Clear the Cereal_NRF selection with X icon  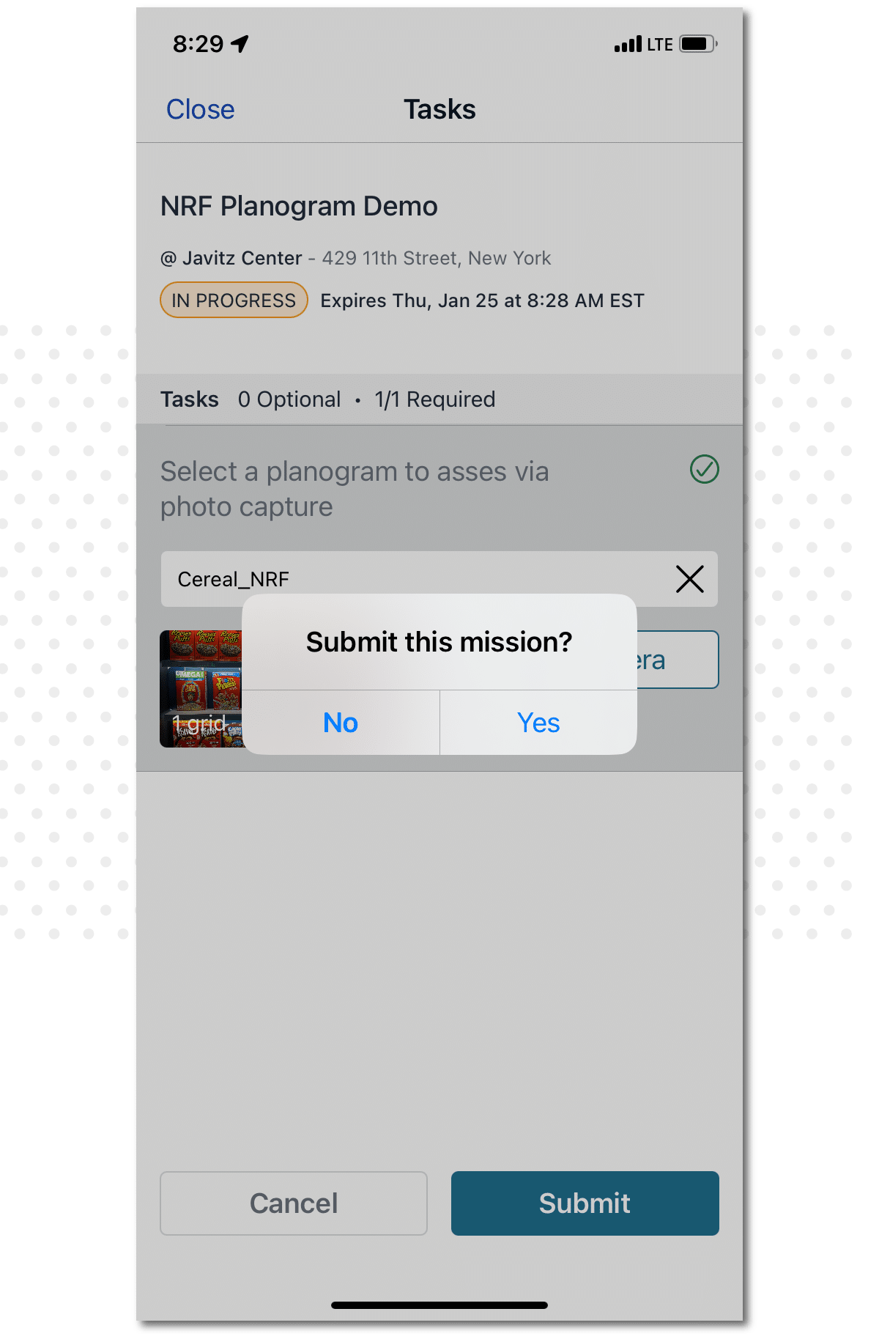(x=689, y=579)
